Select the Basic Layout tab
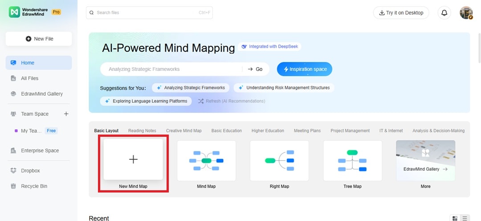 tap(106, 131)
